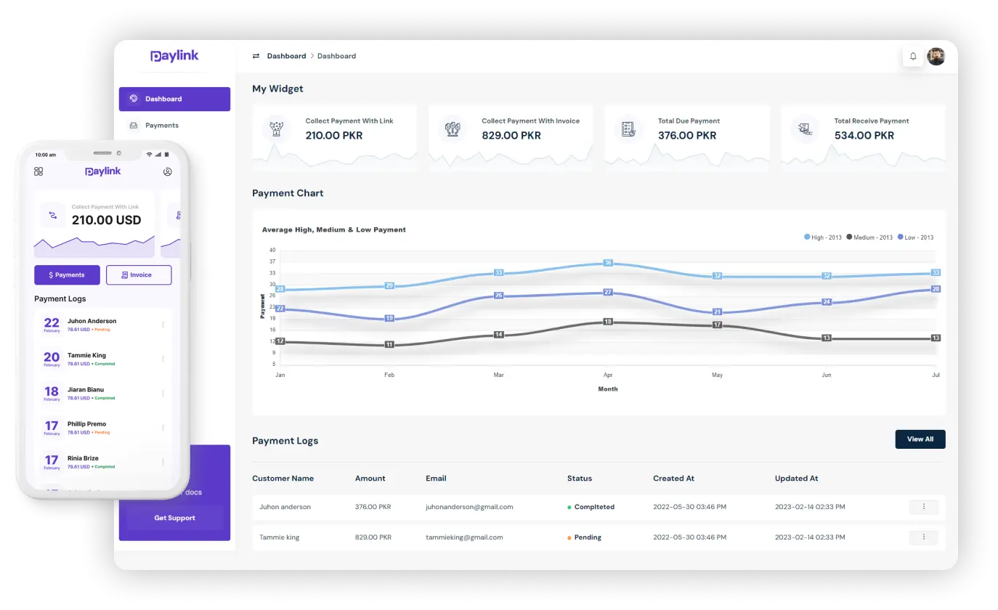This screenshot has height=610, width=998.
Task: Open options menu for Tammie king row
Action: [923, 537]
